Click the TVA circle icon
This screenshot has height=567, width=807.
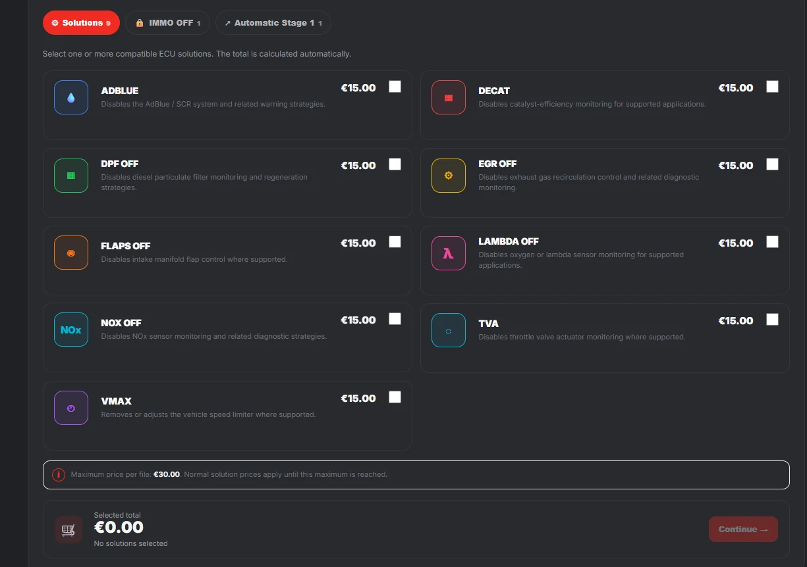pos(449,330)
